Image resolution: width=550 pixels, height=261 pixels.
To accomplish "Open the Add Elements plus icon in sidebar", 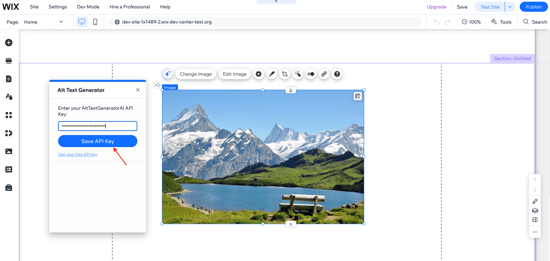I will coord(9,42).
